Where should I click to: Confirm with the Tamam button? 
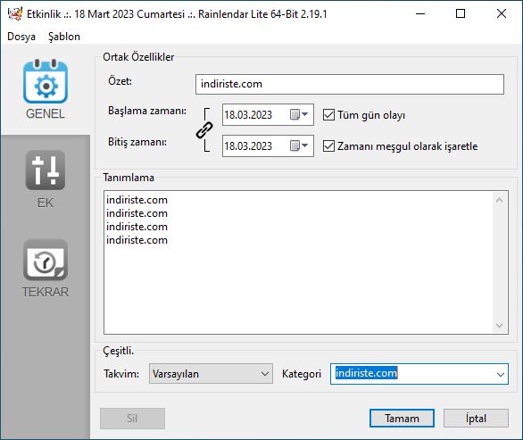coord(402,418)
